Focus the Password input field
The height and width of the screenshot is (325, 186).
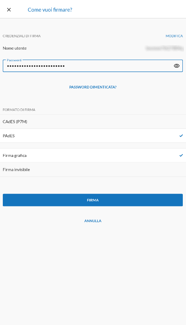click(x=93, y=66)
